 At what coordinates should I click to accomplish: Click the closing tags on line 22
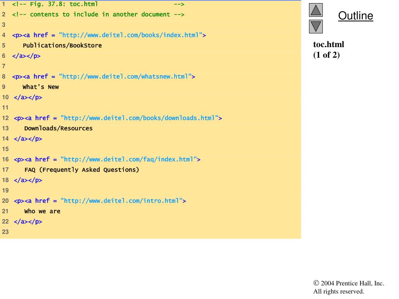28,222
